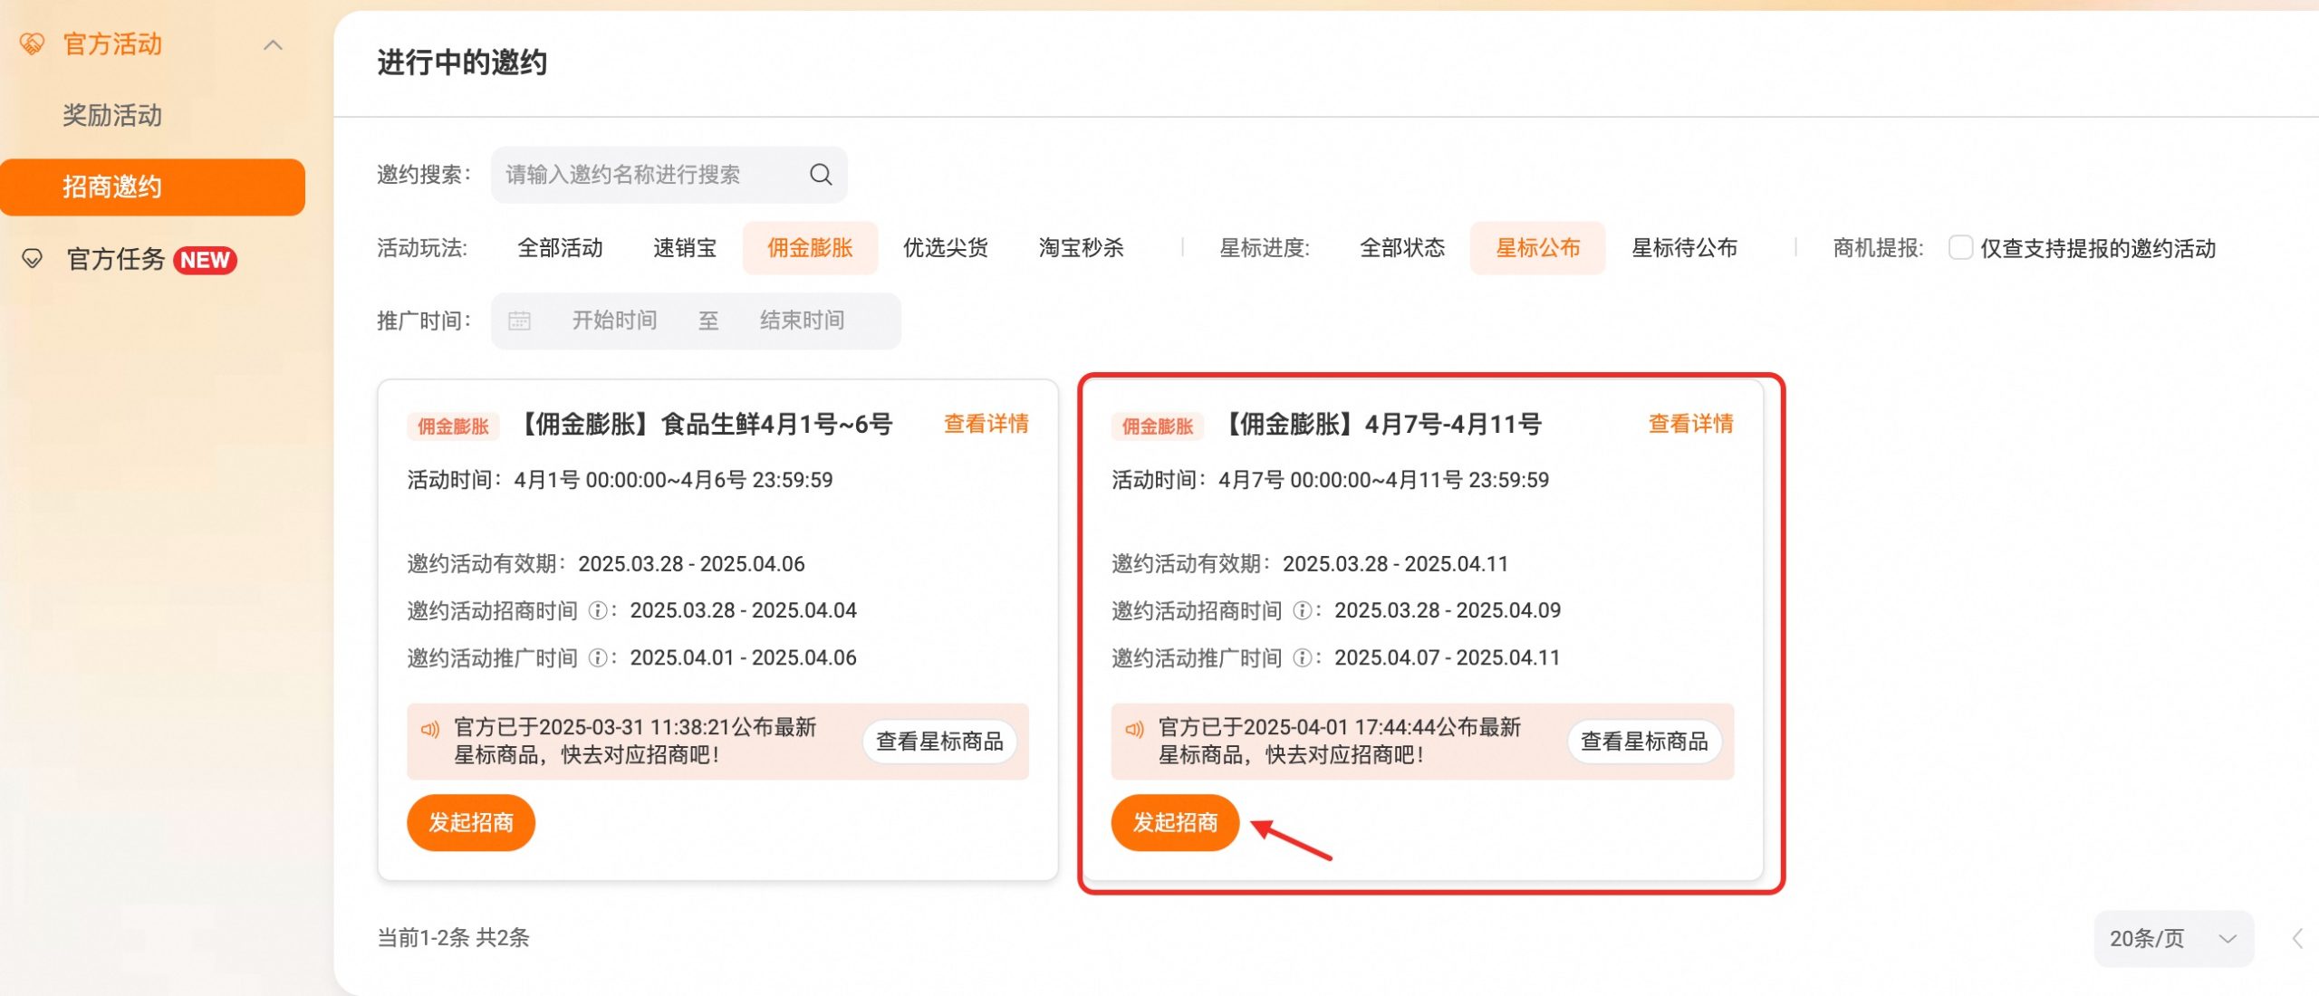Screen dimensions: 2319x996
Task: Click 佣金膨胀 tag on 4月7号-4月11号 card
Action: (1158, 426)
